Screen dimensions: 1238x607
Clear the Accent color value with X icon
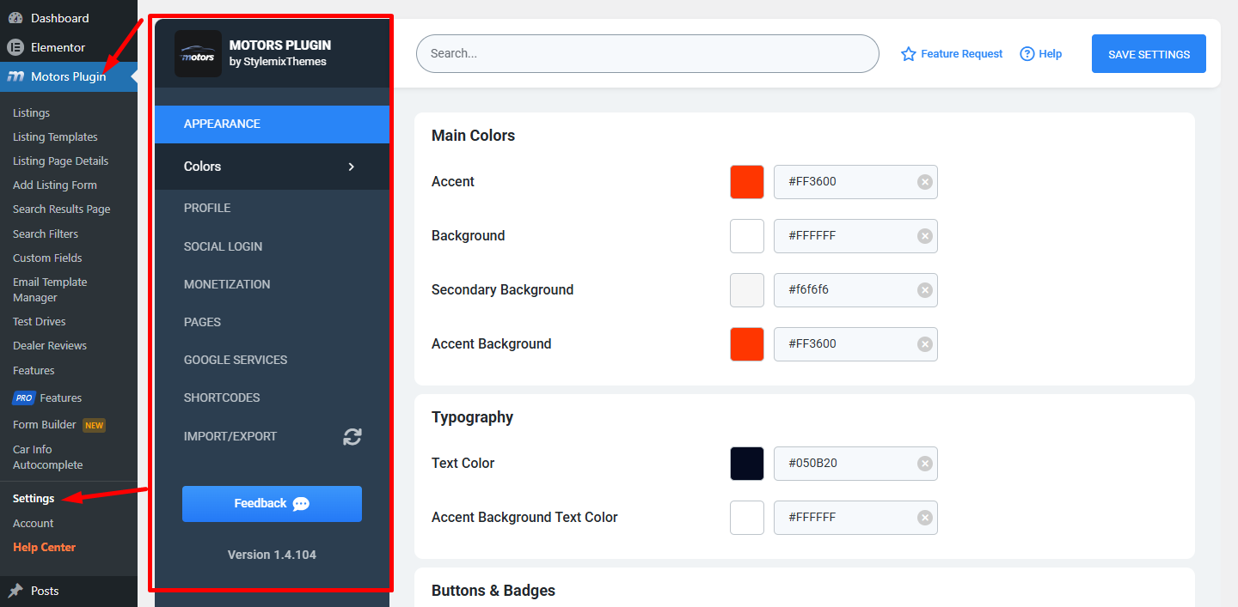pos(924,182)
